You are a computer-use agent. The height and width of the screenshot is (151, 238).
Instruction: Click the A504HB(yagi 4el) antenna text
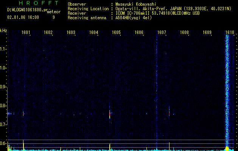pos(134,18)
